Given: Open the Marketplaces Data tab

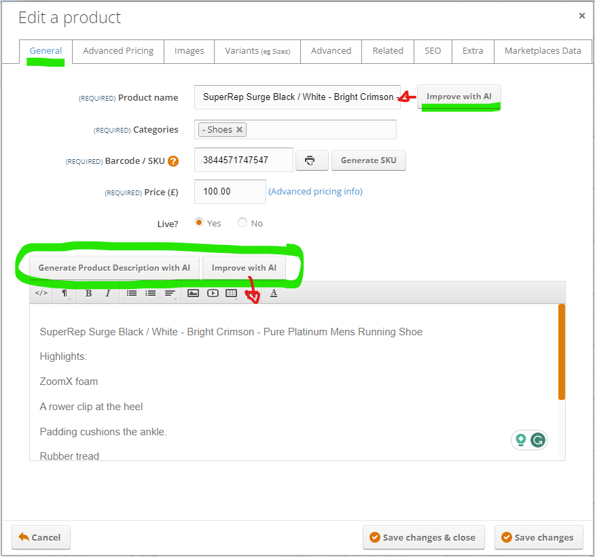Looking at the screenshot, I should [x=543, y=51].
